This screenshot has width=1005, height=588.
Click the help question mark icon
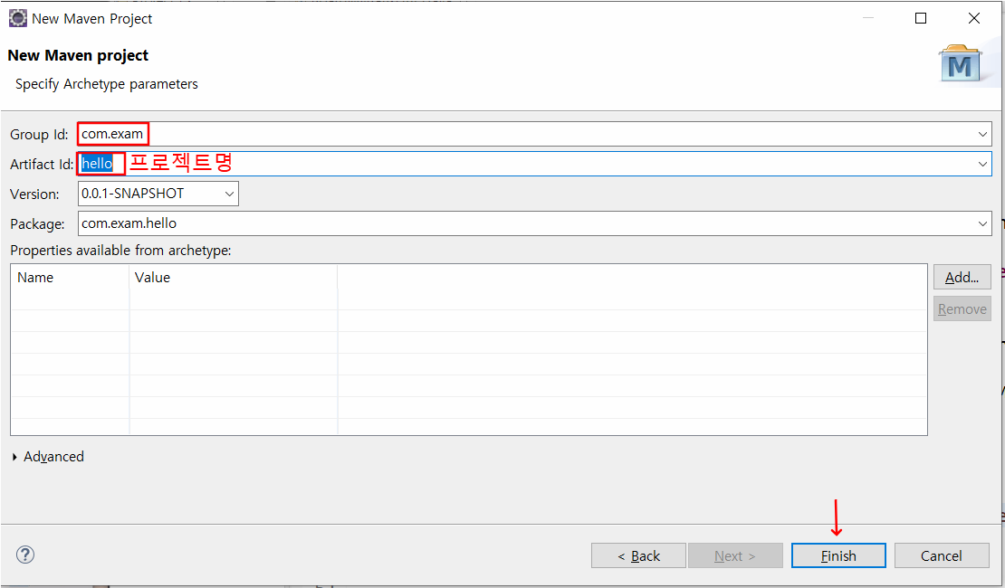click(x=25, y=555)
